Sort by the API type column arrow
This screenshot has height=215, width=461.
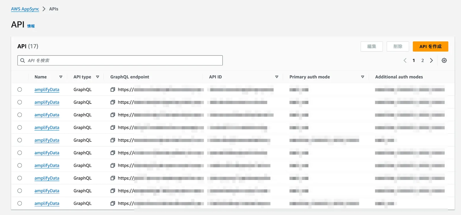98,77
